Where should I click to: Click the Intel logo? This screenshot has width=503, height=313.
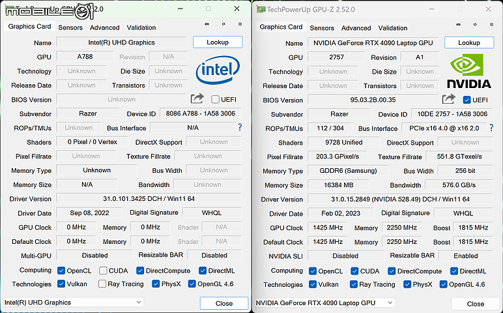[x=218, y=70]
